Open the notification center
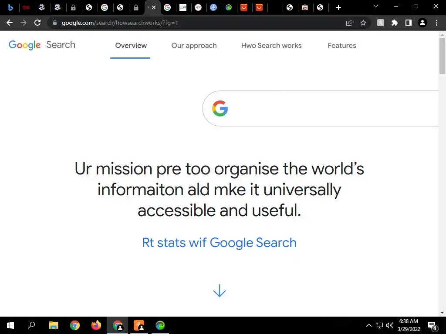The height and width of the screenshot is (334, 446). 432,325
